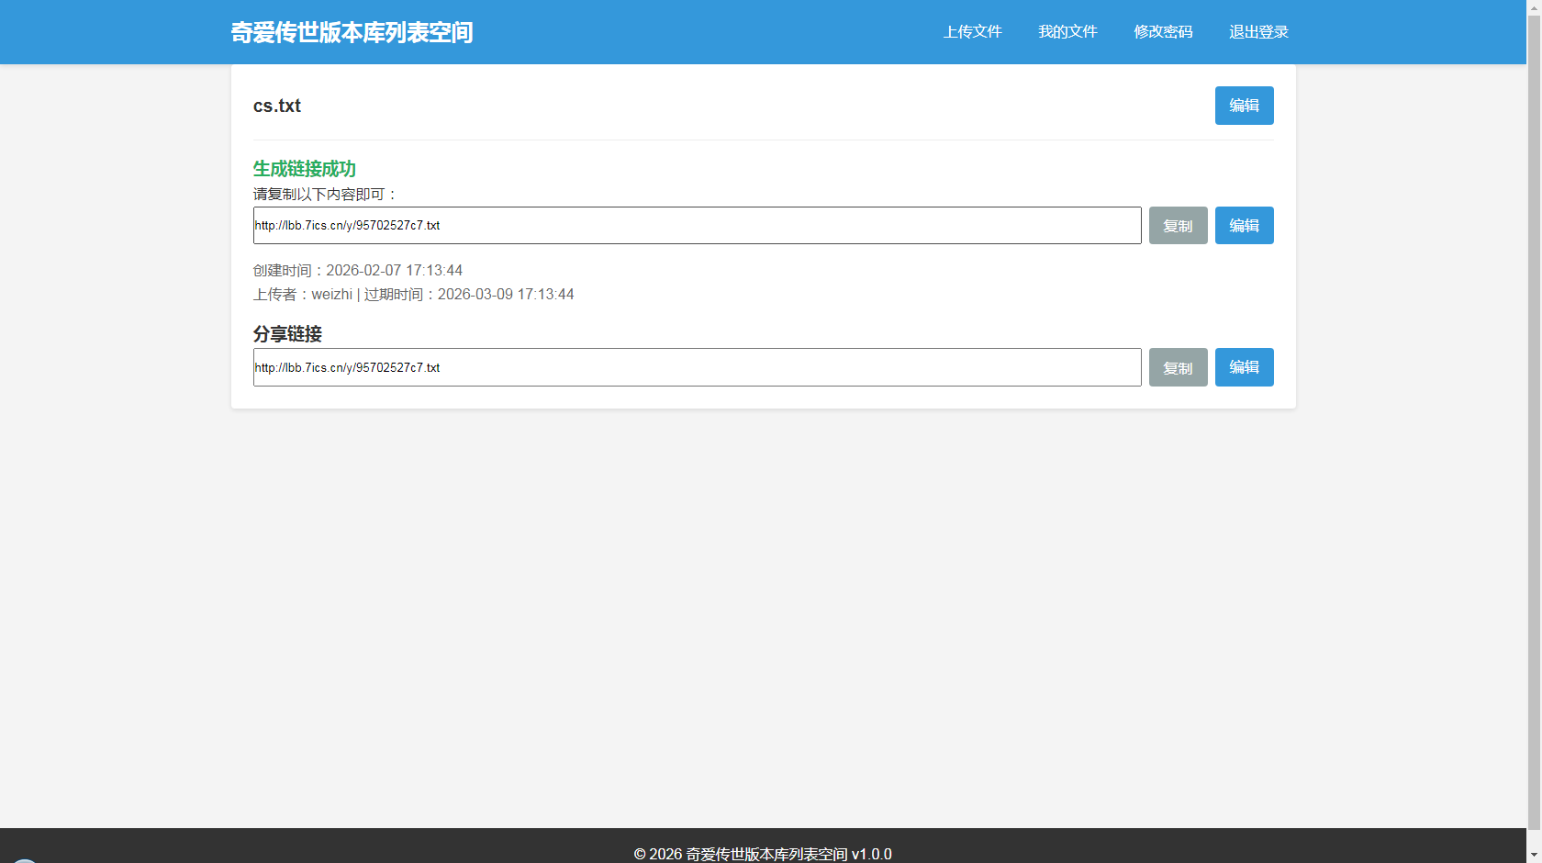
Task: Go to 我的文件 page
Action: click(x=1067, y=32)
